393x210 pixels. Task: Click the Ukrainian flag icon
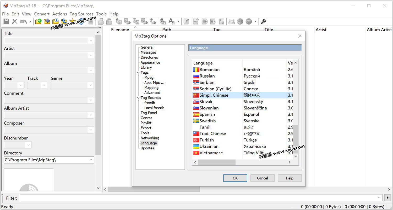pyautogui.click(x=196, y=147)
